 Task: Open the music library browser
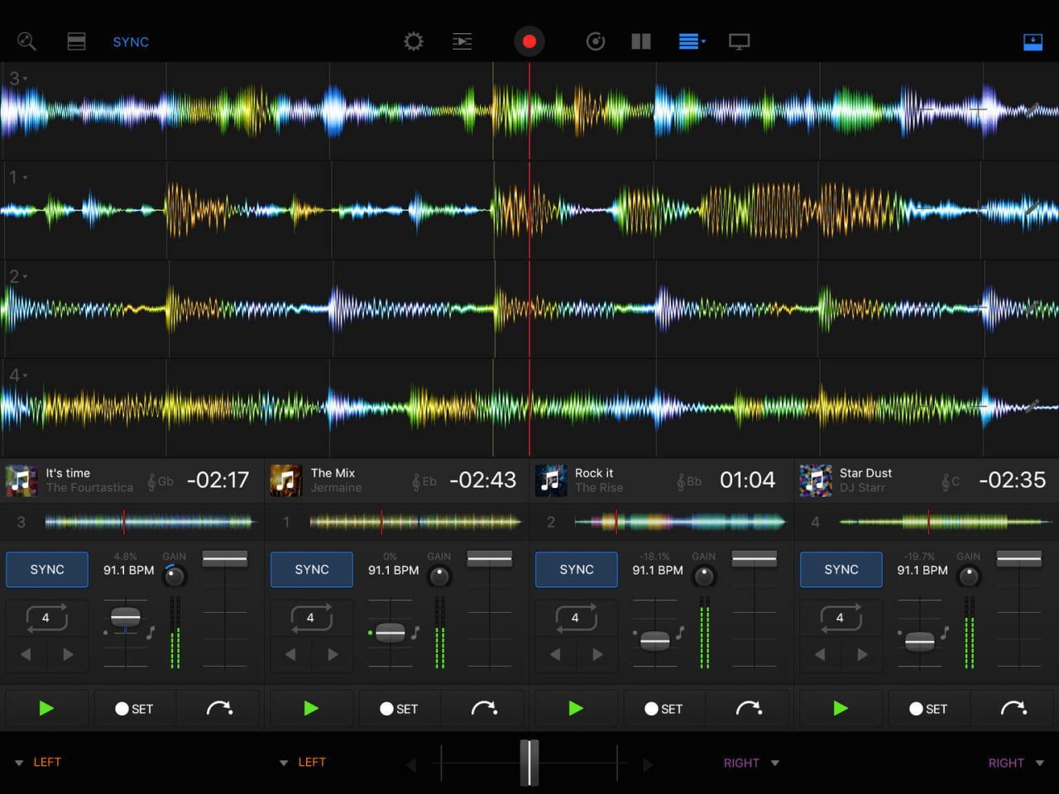click(76, 41)
